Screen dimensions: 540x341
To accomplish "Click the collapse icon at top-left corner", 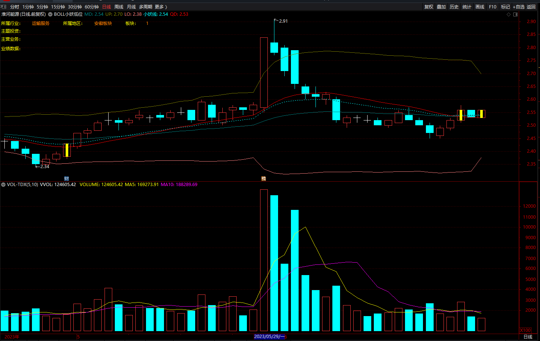I will click(3, 7).
